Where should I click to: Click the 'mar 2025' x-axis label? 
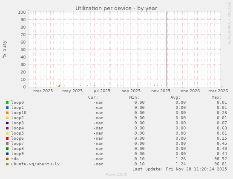click(x=43, y=91)
